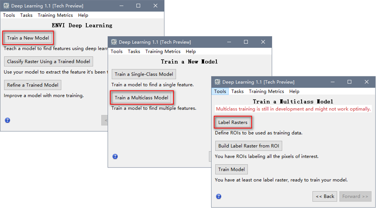Image resolution: width=376 pixels, height=208 pixels.
Task: Open Tools menu in Multiclass Model window
Action: click(220, 91)
